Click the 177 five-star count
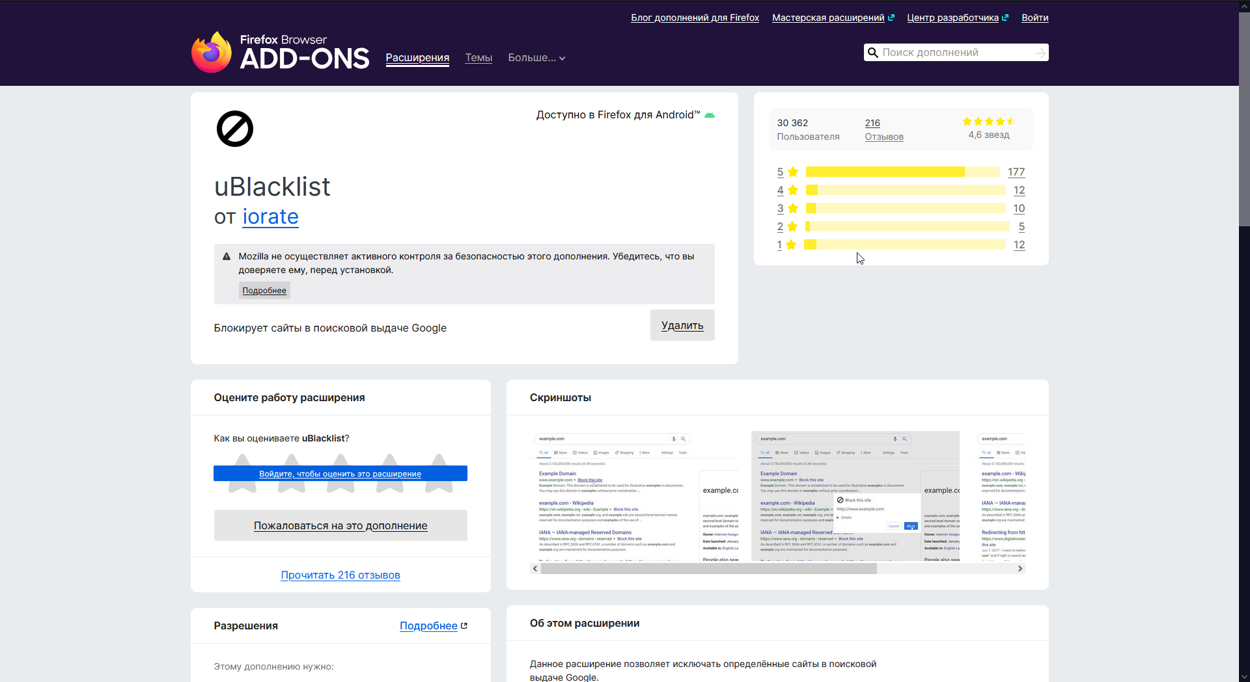 1016,172
